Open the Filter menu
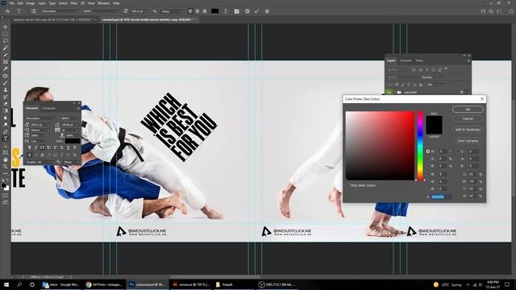 [73, 3]
